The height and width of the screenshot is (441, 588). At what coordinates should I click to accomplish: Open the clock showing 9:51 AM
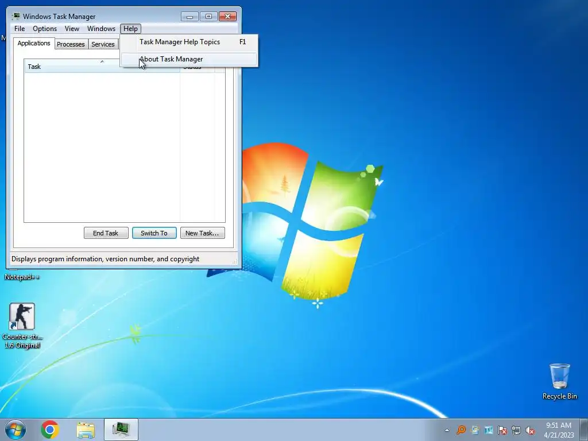[559, 430]
